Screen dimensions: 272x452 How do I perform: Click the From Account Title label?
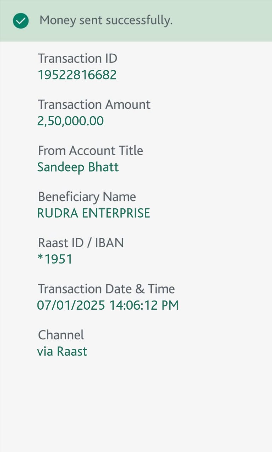click(90, 150)
